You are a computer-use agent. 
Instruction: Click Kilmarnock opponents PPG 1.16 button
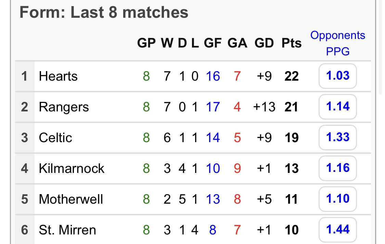coord(337,168)
